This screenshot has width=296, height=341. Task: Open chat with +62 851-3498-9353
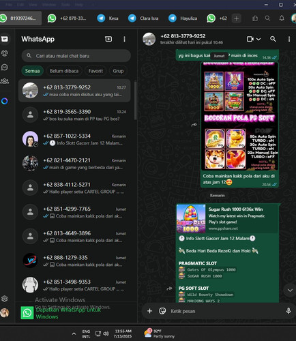[74, 285]
